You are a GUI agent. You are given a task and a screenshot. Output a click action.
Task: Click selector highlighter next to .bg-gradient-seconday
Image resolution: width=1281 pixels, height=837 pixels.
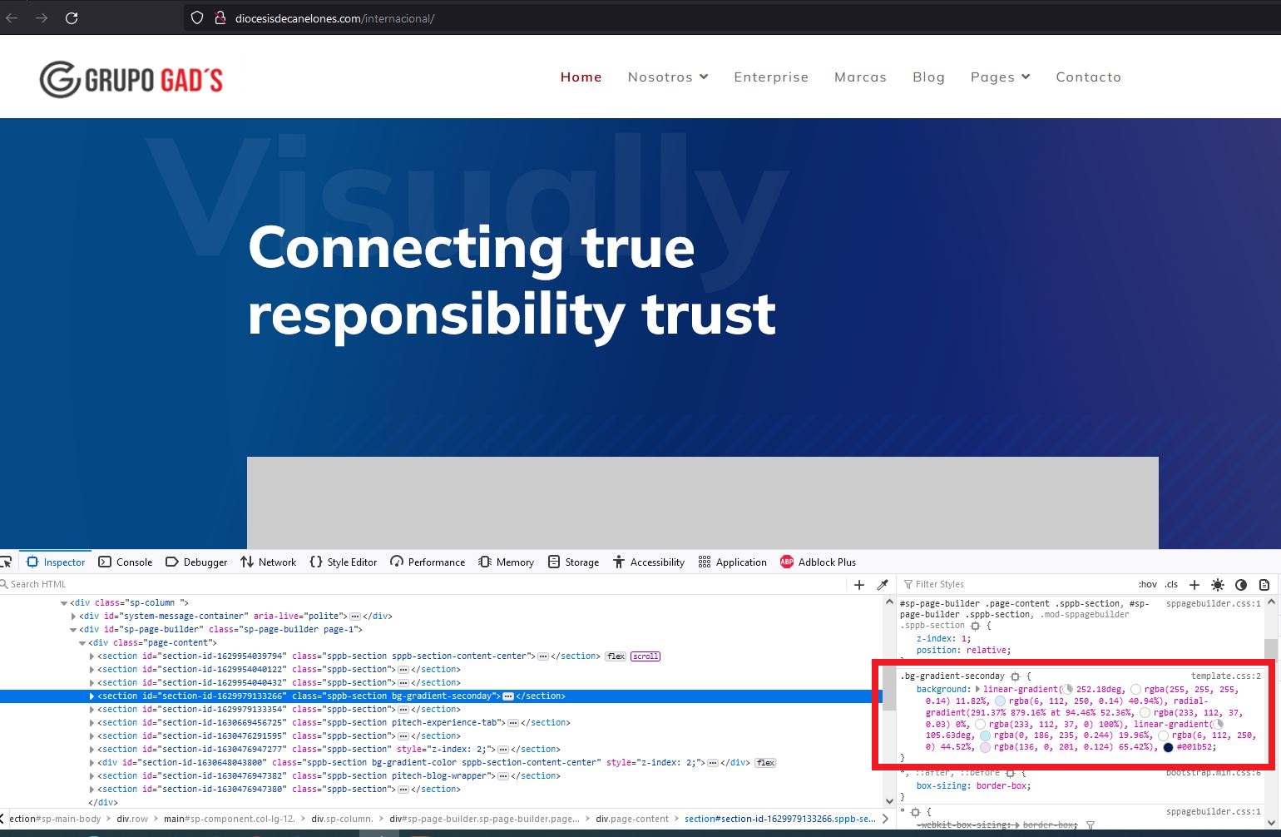click(x=1015, y=676)
